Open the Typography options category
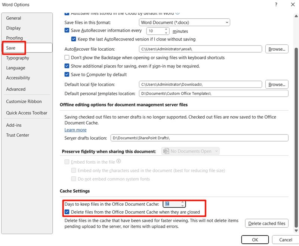 click(x=18, y=58)
